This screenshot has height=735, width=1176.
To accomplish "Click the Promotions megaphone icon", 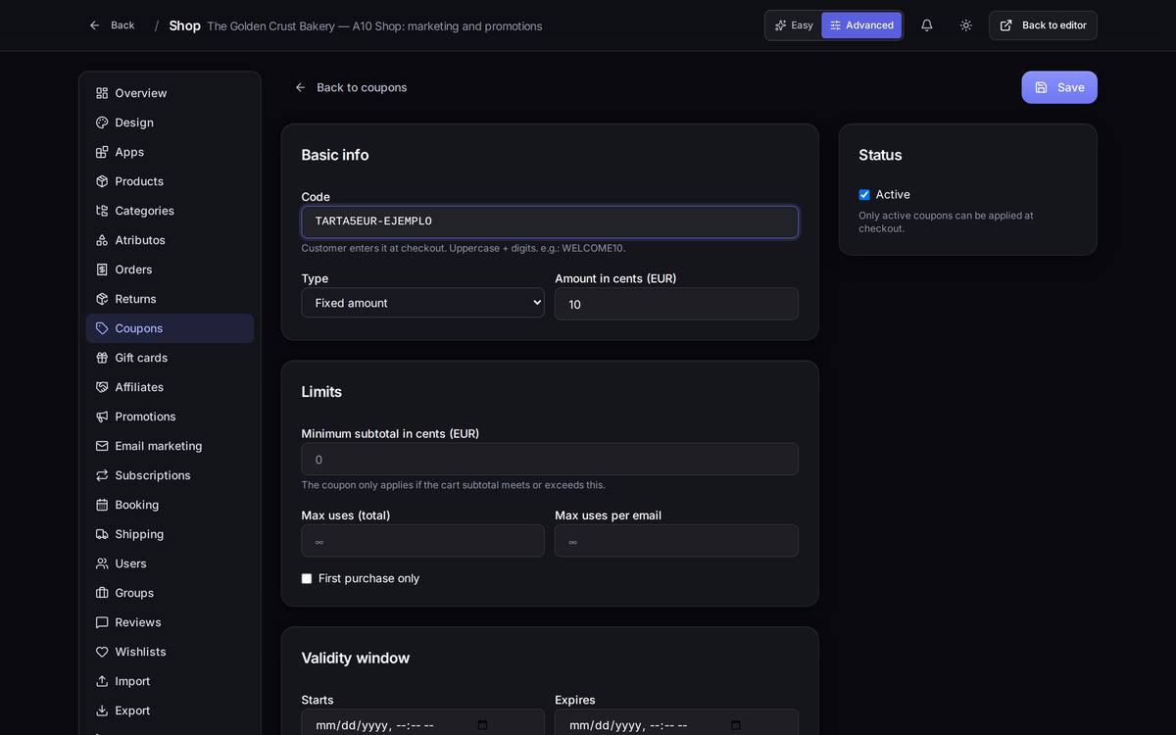I will (102, 416).
